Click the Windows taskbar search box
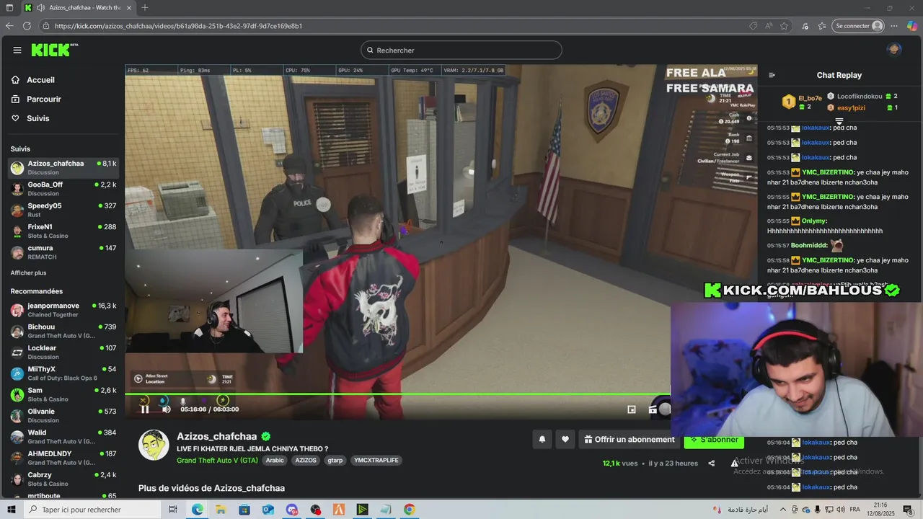923x519 pixels. (92, 510)
